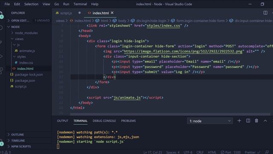Open the flaticon image URL in code
273x154 pixels.
click(183, 51)
